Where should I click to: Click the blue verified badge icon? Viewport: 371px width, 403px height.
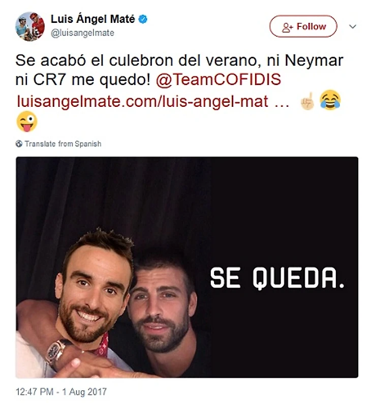[x=143, y=19]
